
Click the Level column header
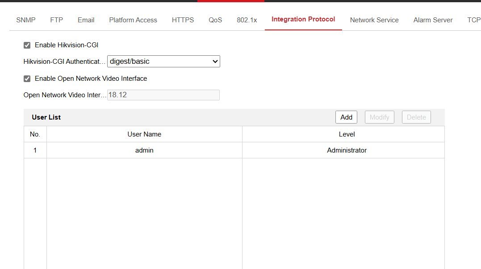pos(347,134)
